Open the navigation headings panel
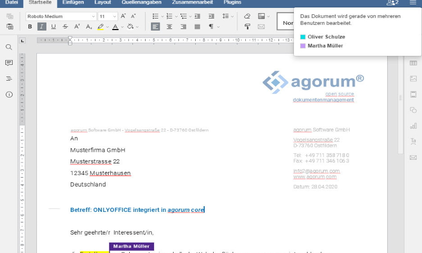422x253 pixels. coord(9,79)
